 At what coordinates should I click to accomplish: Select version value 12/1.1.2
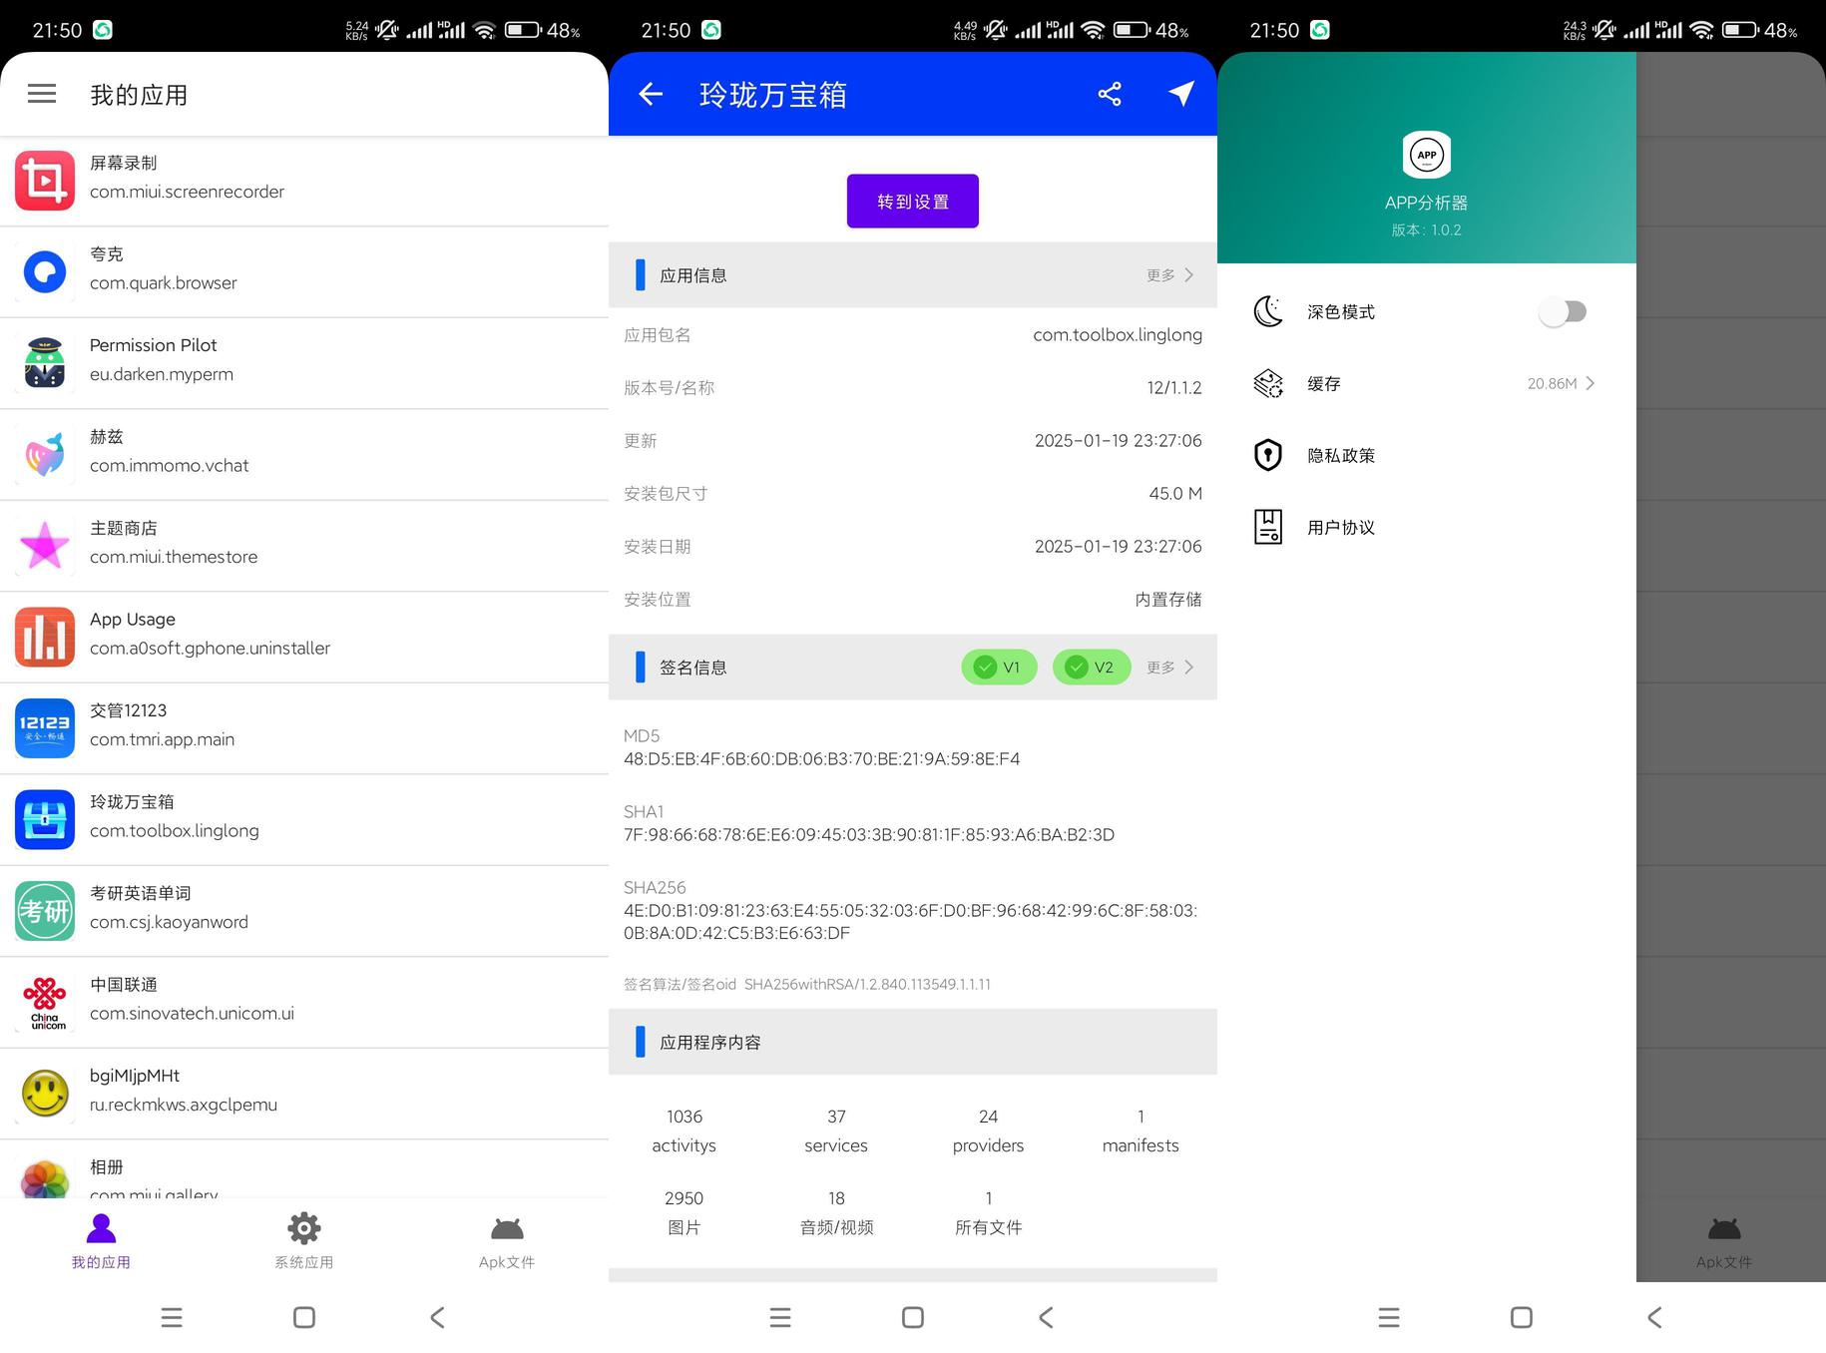tap(1174, 387)
